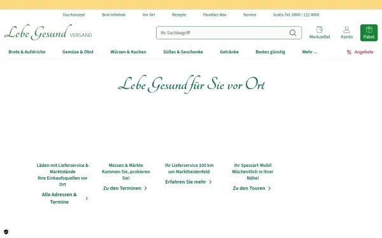Follow the Zu den Terminen link
The height and width of the screenshot is (238, 382).
[122, 188]
